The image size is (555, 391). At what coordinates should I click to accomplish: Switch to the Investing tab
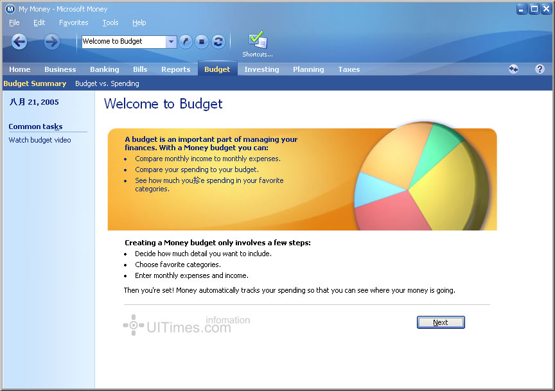point(261,69)
